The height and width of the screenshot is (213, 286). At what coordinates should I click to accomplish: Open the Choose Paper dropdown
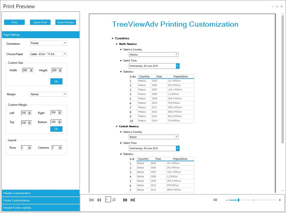pyautogui.click(x=48, y=54)
